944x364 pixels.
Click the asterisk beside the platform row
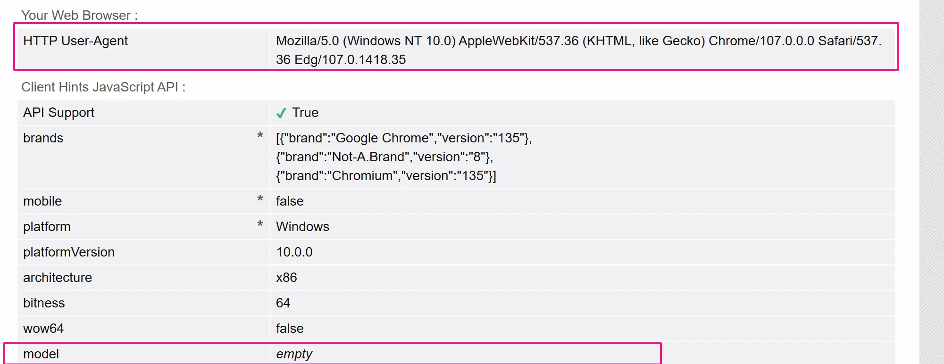point(260,225)
